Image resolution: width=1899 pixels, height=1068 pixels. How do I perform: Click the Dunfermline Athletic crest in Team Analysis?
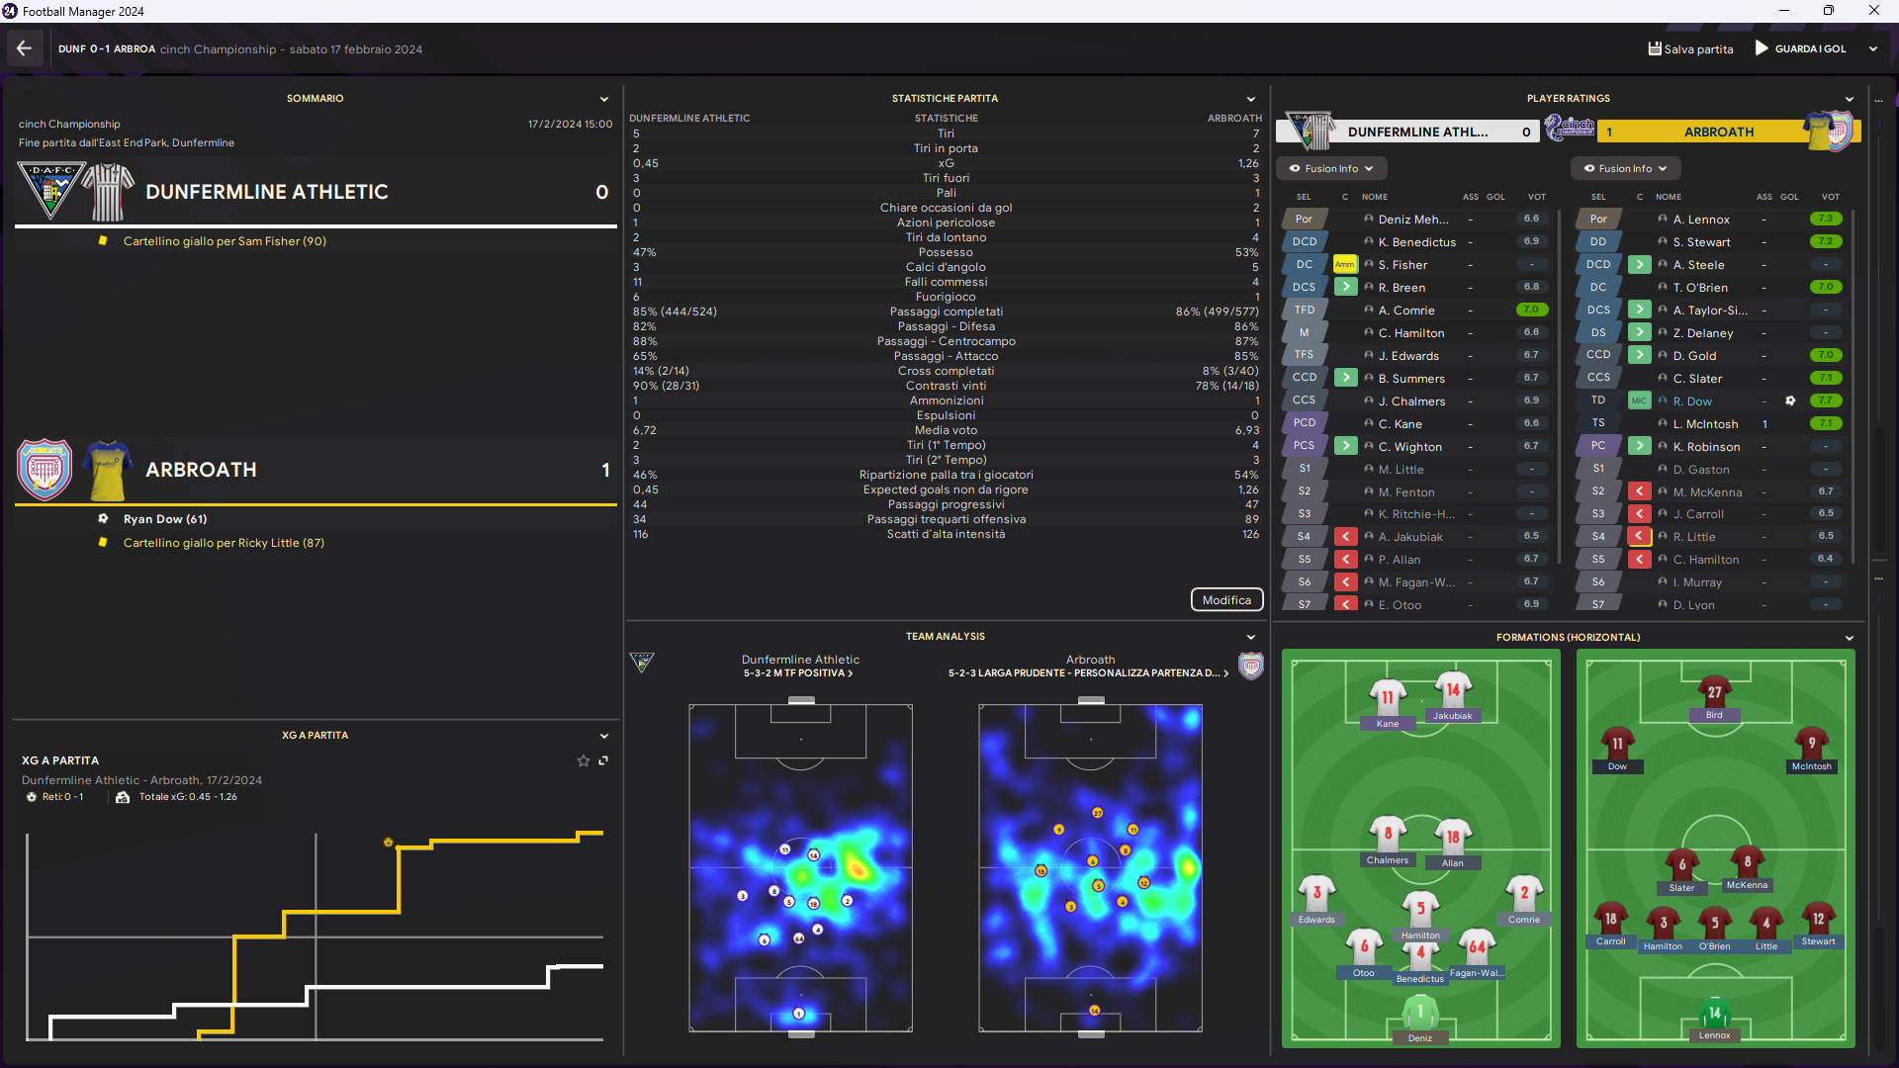[x=642, y=663]
